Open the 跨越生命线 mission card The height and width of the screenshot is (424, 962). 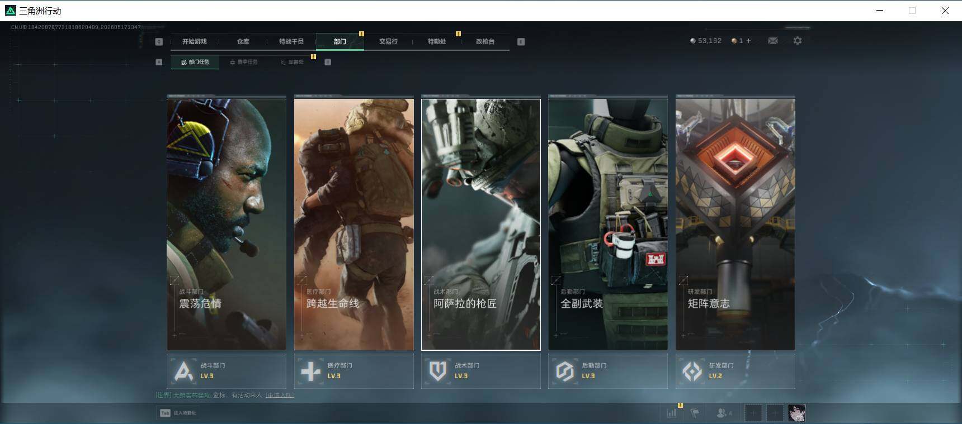tap(354, 225)
